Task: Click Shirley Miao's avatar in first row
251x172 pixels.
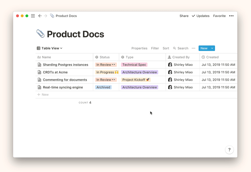Action: pos(170,65)
